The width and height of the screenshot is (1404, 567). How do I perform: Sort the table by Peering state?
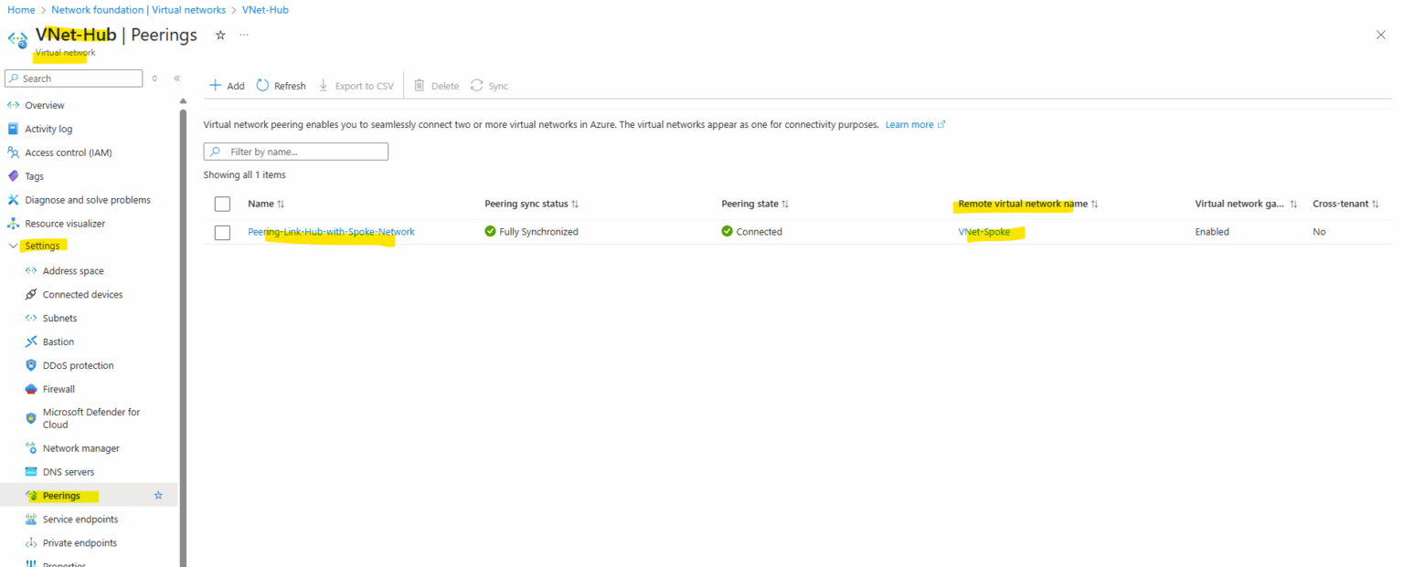[753, 204]
